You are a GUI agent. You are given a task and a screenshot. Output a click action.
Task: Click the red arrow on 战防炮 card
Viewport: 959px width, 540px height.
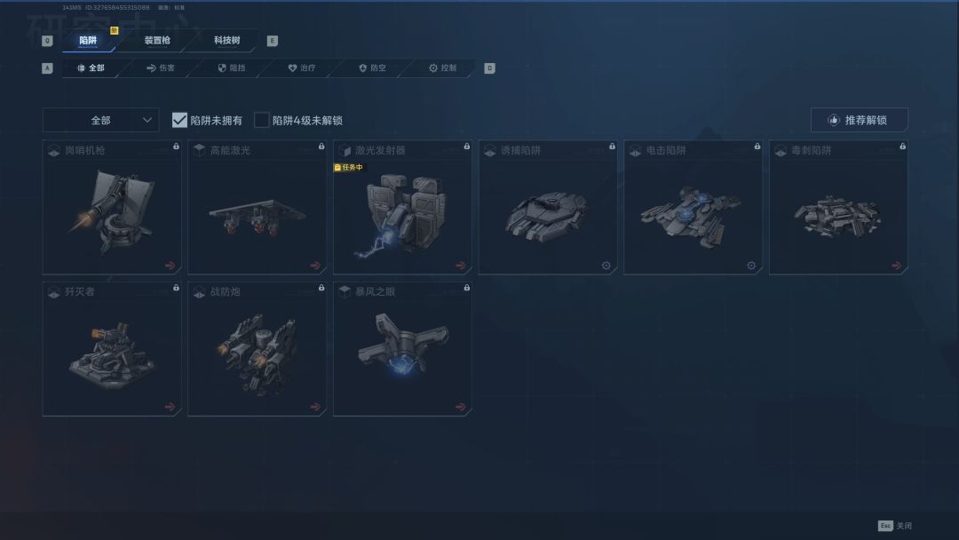(315, 407)
